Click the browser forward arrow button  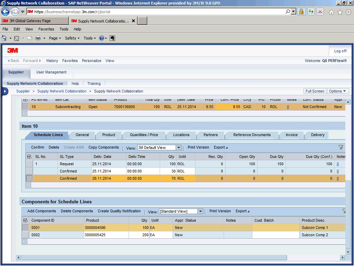(x=15, y=11)
